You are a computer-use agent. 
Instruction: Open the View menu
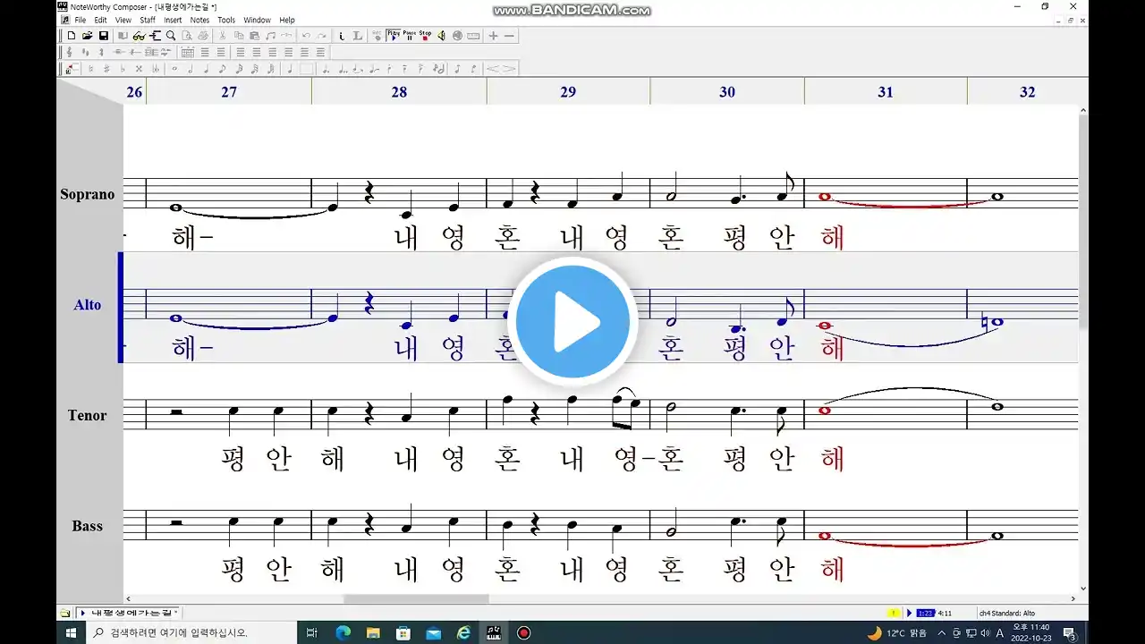point(123,20)
